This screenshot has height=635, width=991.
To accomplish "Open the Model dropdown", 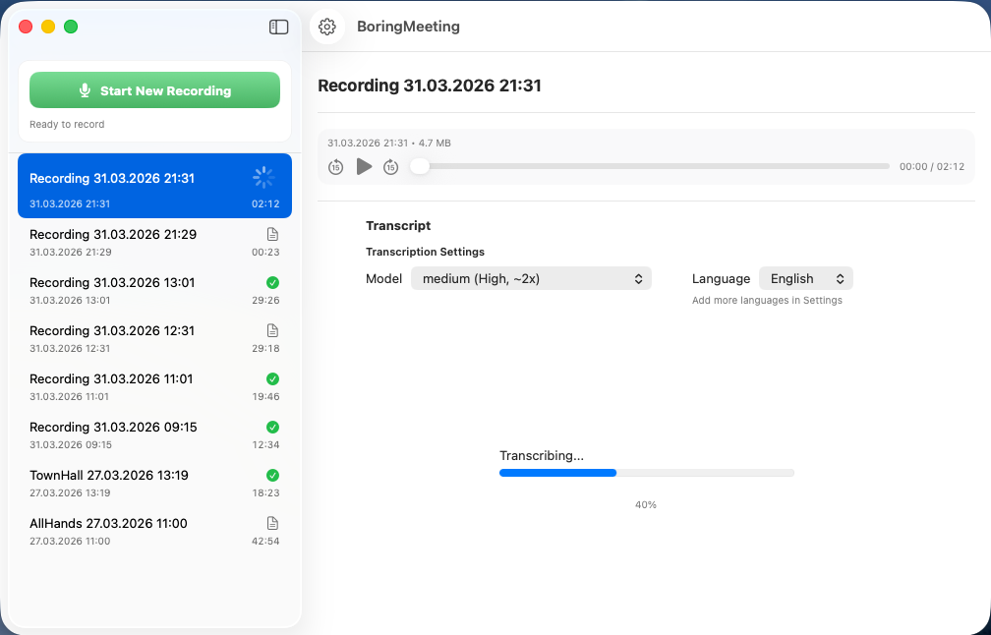I will [531, 279].
